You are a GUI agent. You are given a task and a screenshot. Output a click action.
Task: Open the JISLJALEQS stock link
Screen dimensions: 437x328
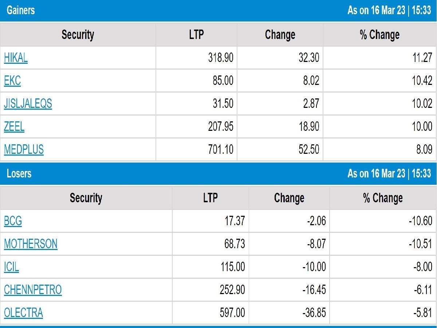point(28,104)
